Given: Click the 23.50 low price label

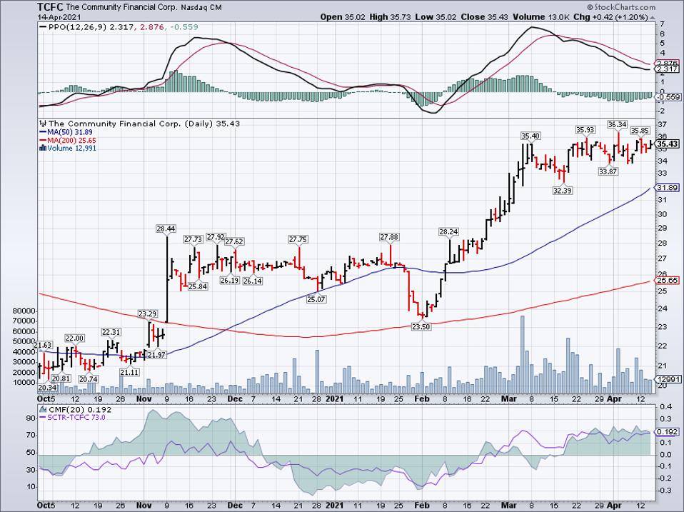Looking at the screenshot, I should (421, 326).
